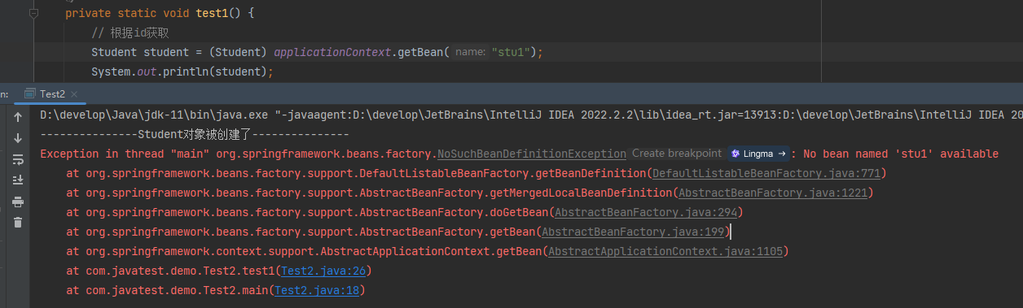
Task: Click System.out.println(student) line in editor
Action: pyautogui.click(x=182, y=72)
